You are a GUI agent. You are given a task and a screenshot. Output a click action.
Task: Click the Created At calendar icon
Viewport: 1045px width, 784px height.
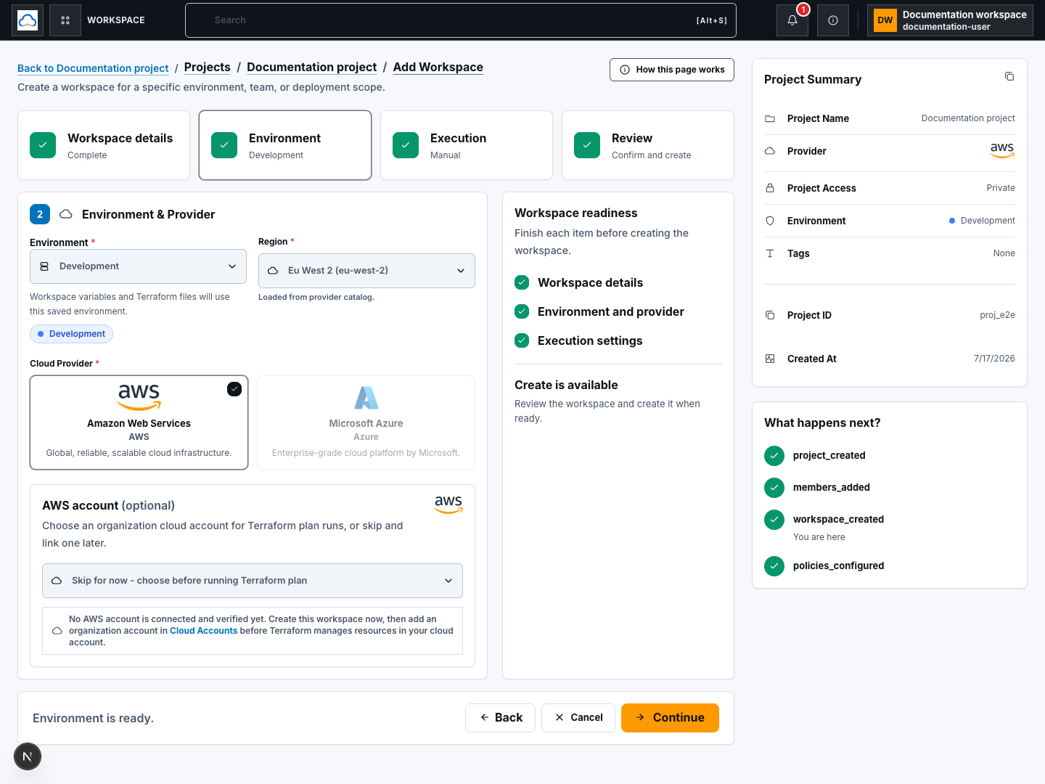tap(770, 359)
